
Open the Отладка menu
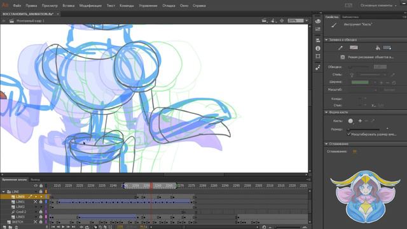169,6
